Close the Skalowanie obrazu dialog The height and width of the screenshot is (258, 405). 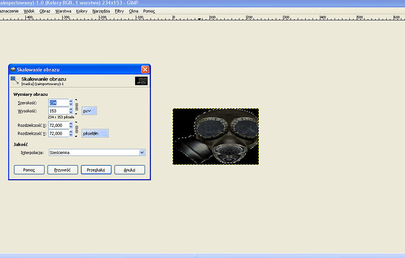click(145, 69)
